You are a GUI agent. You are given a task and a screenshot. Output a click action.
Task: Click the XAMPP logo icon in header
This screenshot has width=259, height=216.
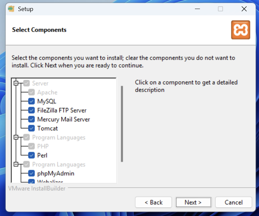tap(240, 30)
